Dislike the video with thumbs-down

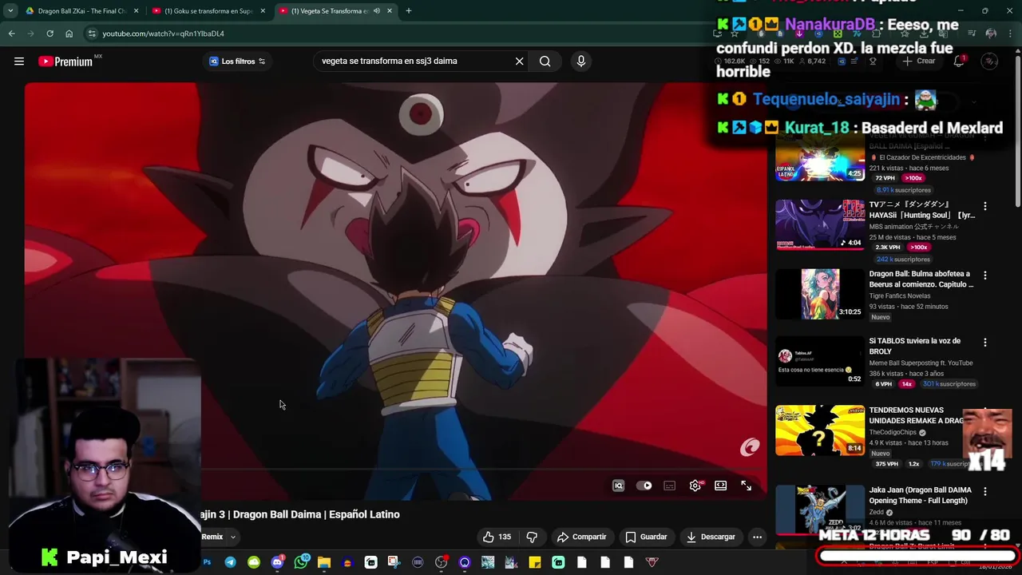point(532,537)
